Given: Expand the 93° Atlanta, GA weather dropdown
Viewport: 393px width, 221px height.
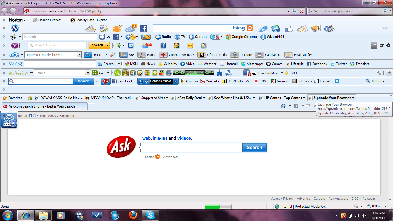Looking at the screenshot, I should [251, 81].
